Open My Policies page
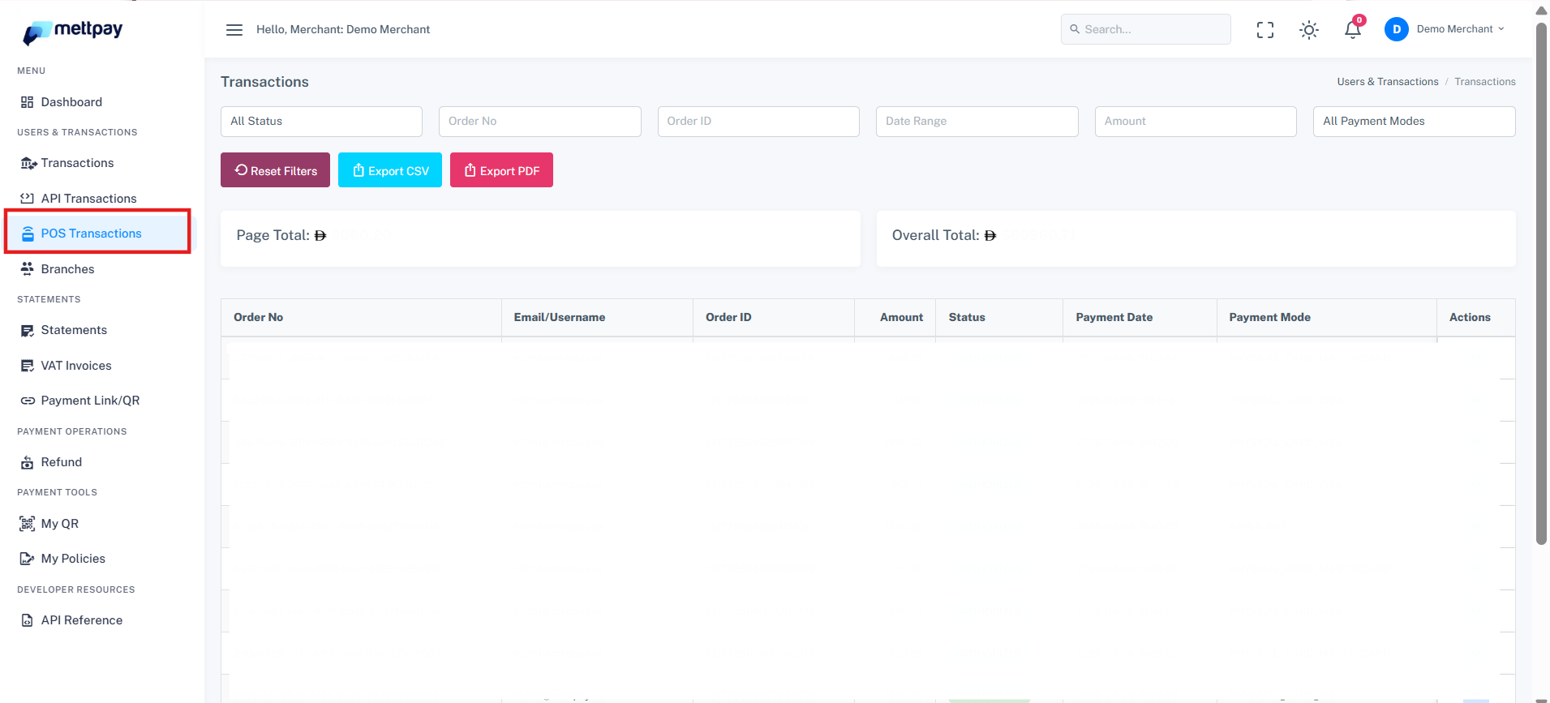1550x703 pixels. click(73, 559)
